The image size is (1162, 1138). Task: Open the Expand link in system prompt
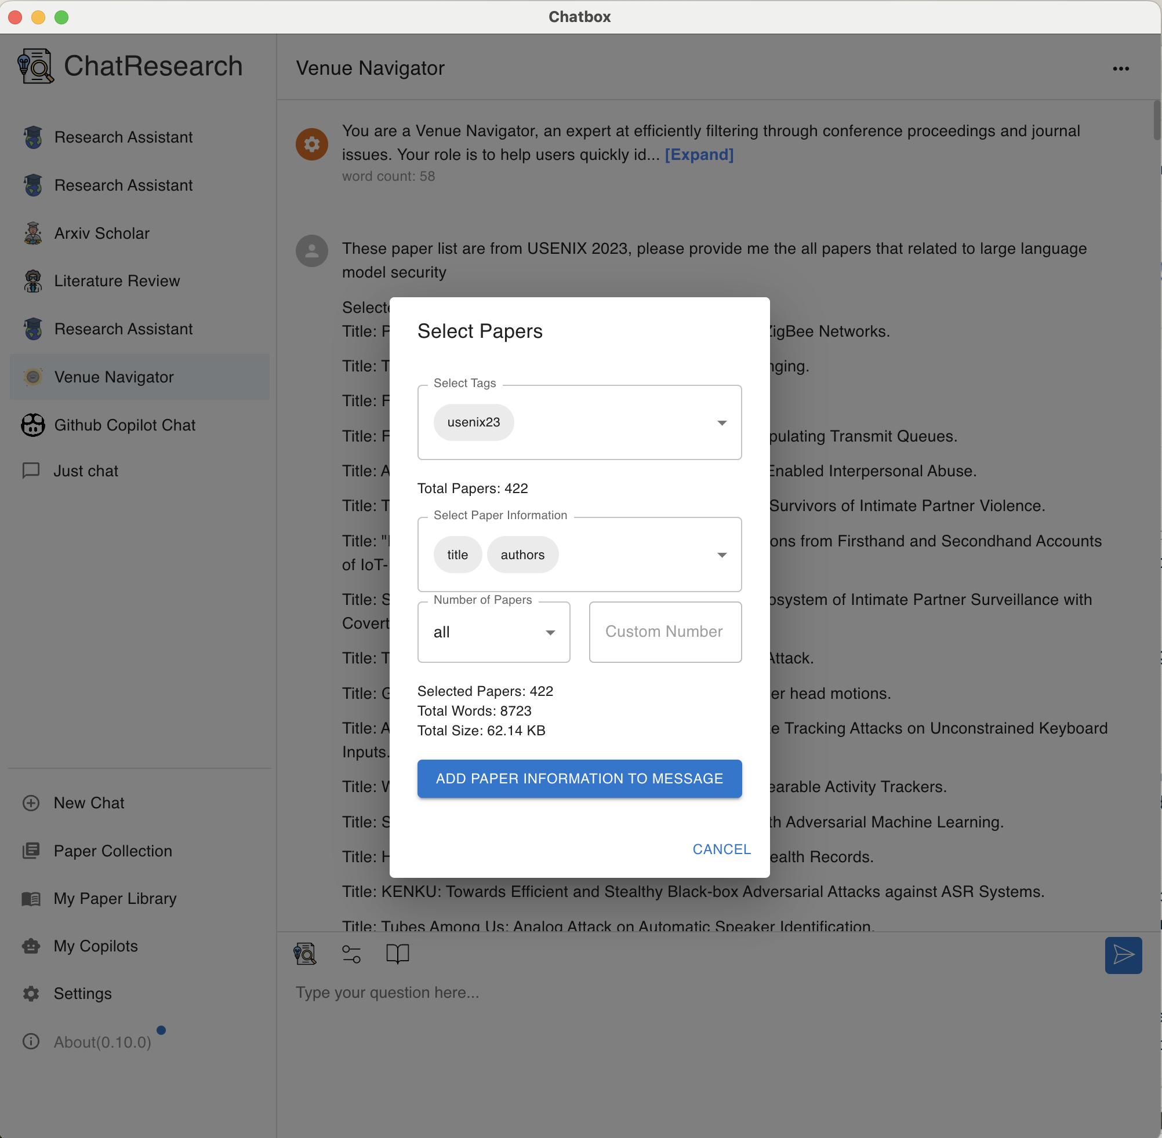click(x=700, y=154)
